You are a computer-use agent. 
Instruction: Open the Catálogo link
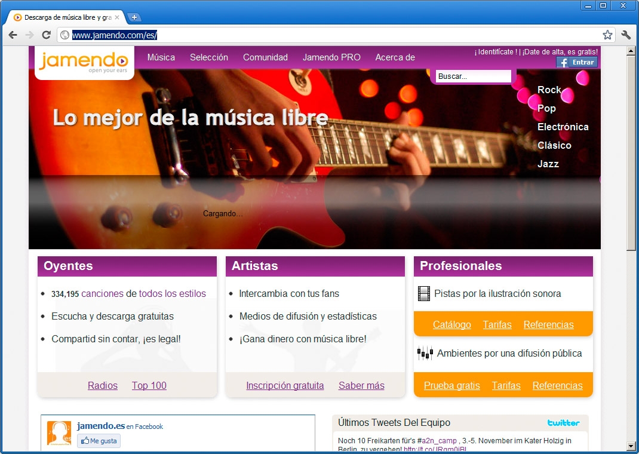pyautogui.click(x=452, y=325)
